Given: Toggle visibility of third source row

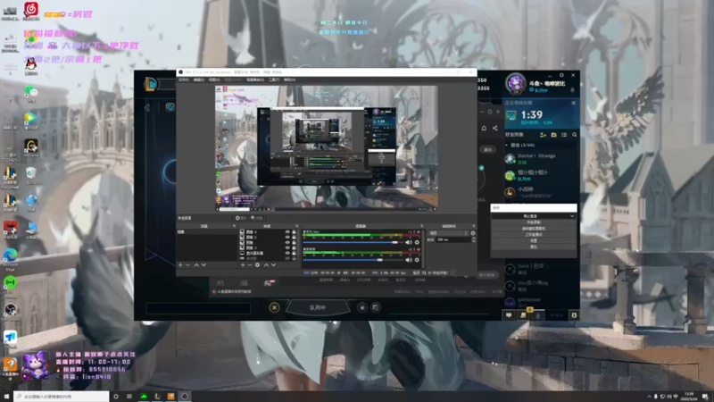Looking at the screenshot, I should (287, 242).
